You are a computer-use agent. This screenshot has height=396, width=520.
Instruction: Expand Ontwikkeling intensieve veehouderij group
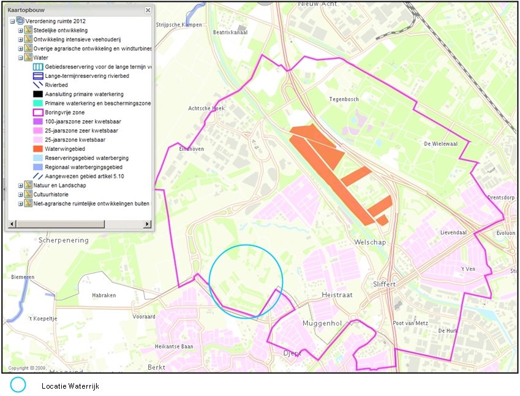(20, 40)
